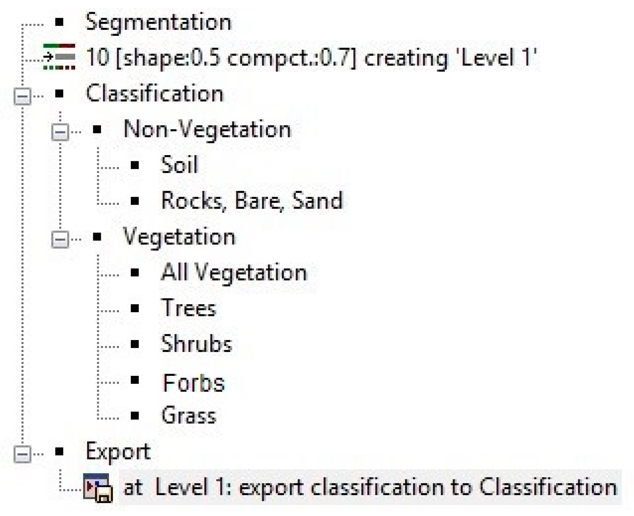
Task: Select the Forbs class
Action: 193,382
